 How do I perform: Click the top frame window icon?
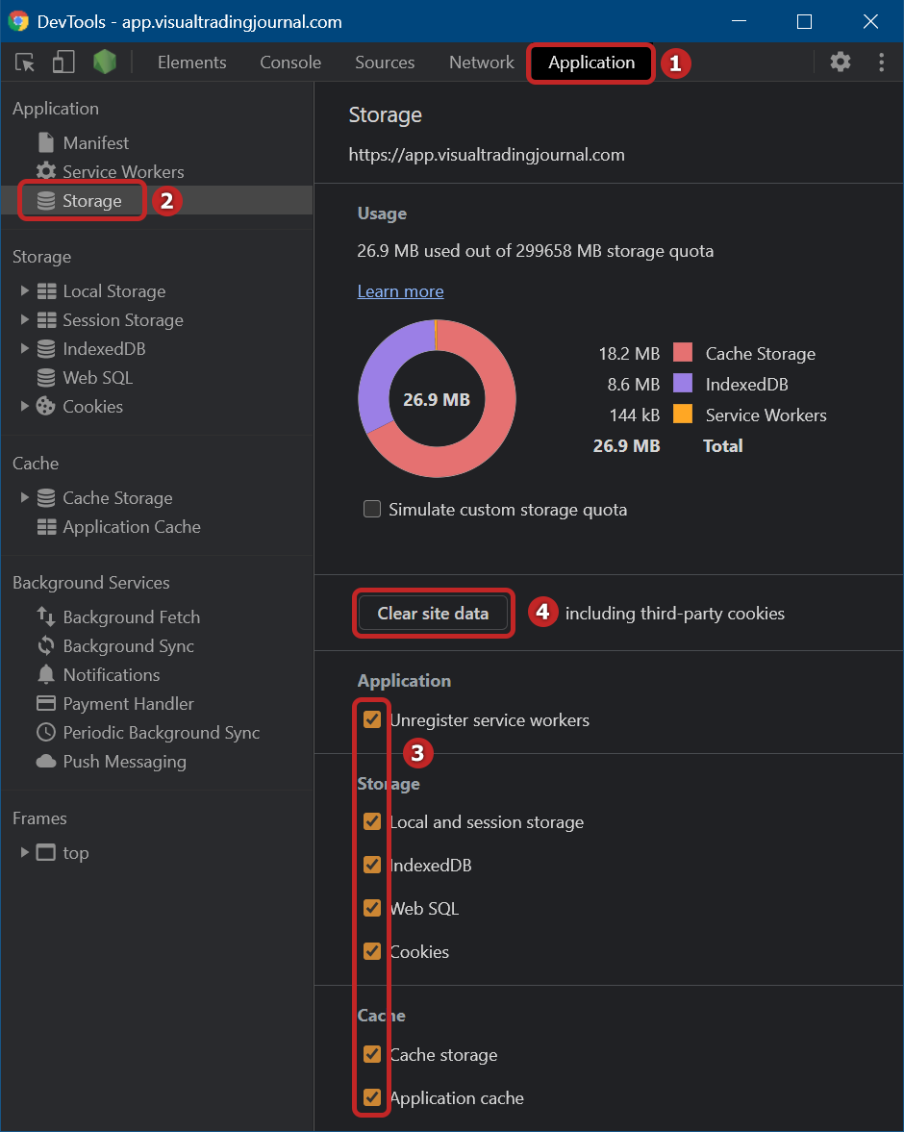pyautogui.click(x=46, y=853)
